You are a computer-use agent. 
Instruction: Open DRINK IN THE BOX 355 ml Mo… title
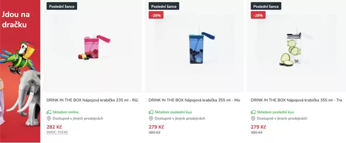[x=194, y=100]
